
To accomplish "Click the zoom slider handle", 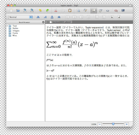I will click(x=113, y=124).
